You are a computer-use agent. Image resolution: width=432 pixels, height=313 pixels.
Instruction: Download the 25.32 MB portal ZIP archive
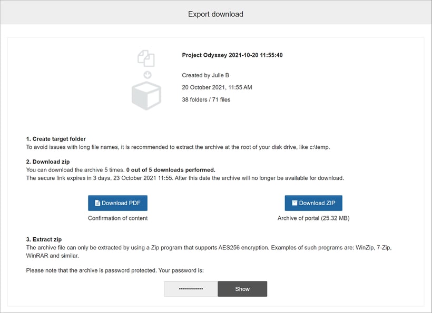[x=313, y=203]
